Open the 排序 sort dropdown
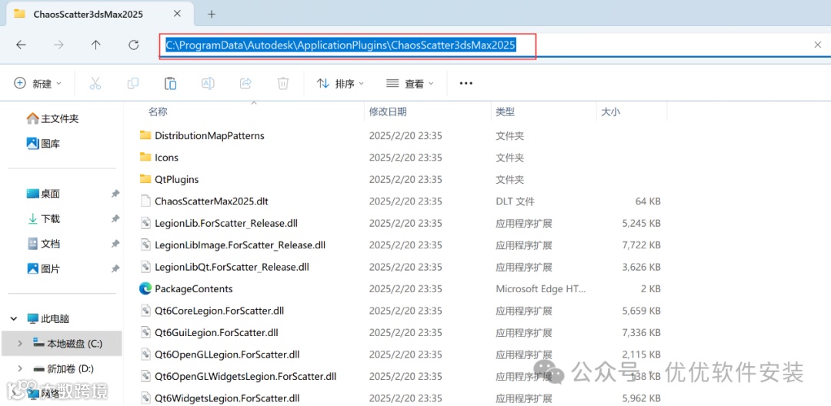 coord(340,83)
